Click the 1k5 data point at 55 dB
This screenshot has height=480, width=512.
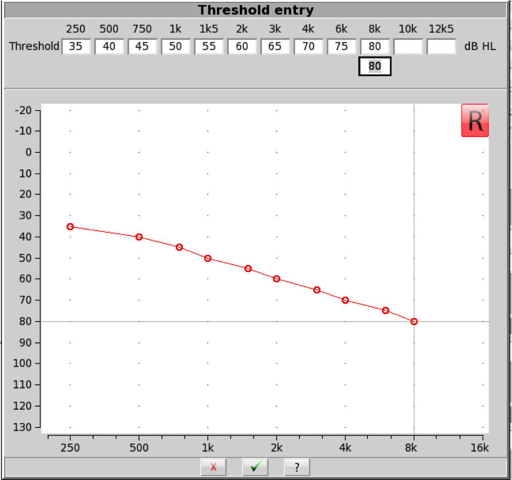[248, 269]
